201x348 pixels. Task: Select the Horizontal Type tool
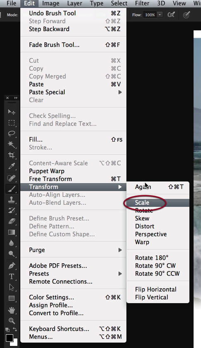[12, 277]
